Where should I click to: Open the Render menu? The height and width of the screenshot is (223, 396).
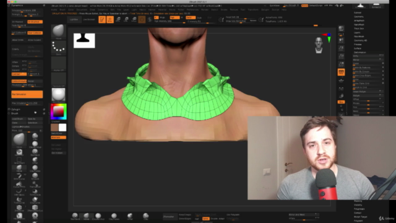tap(205, 10)
